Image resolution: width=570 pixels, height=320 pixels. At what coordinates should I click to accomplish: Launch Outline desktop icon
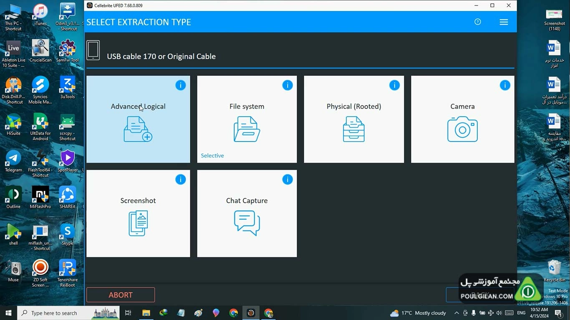click(x=13, y=197)
